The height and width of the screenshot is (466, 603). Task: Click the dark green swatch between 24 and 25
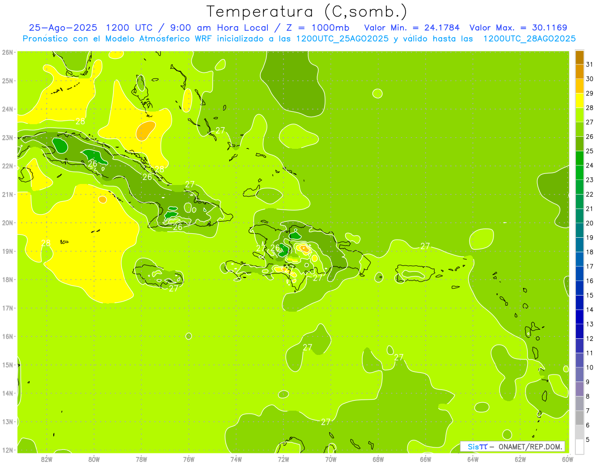click(x=579, y=158)
